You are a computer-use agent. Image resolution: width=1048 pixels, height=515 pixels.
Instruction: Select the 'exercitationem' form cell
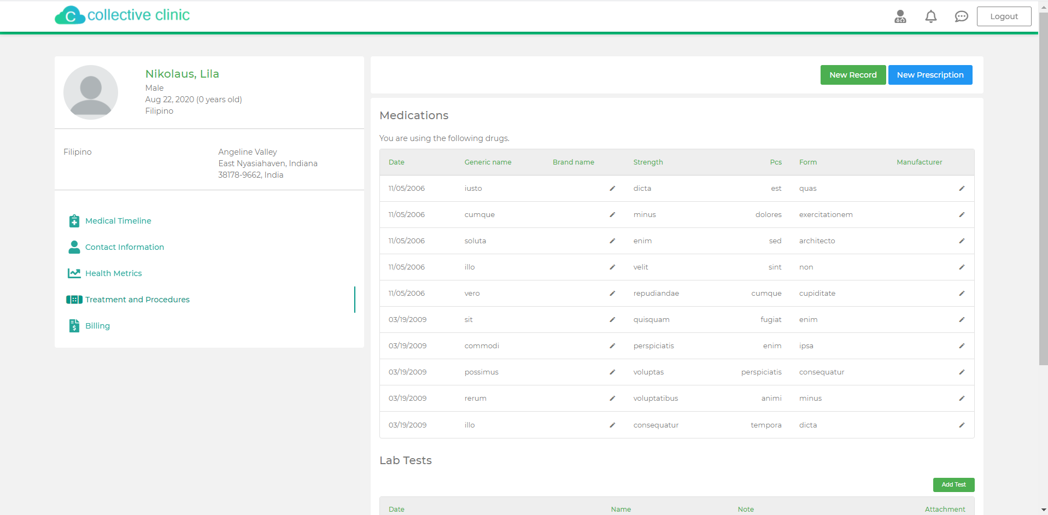coord(825,215)
